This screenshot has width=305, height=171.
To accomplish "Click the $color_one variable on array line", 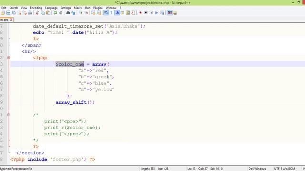I will 70,64.
